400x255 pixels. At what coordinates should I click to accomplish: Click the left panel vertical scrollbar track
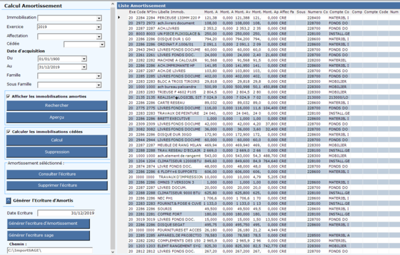click(113, 127)
